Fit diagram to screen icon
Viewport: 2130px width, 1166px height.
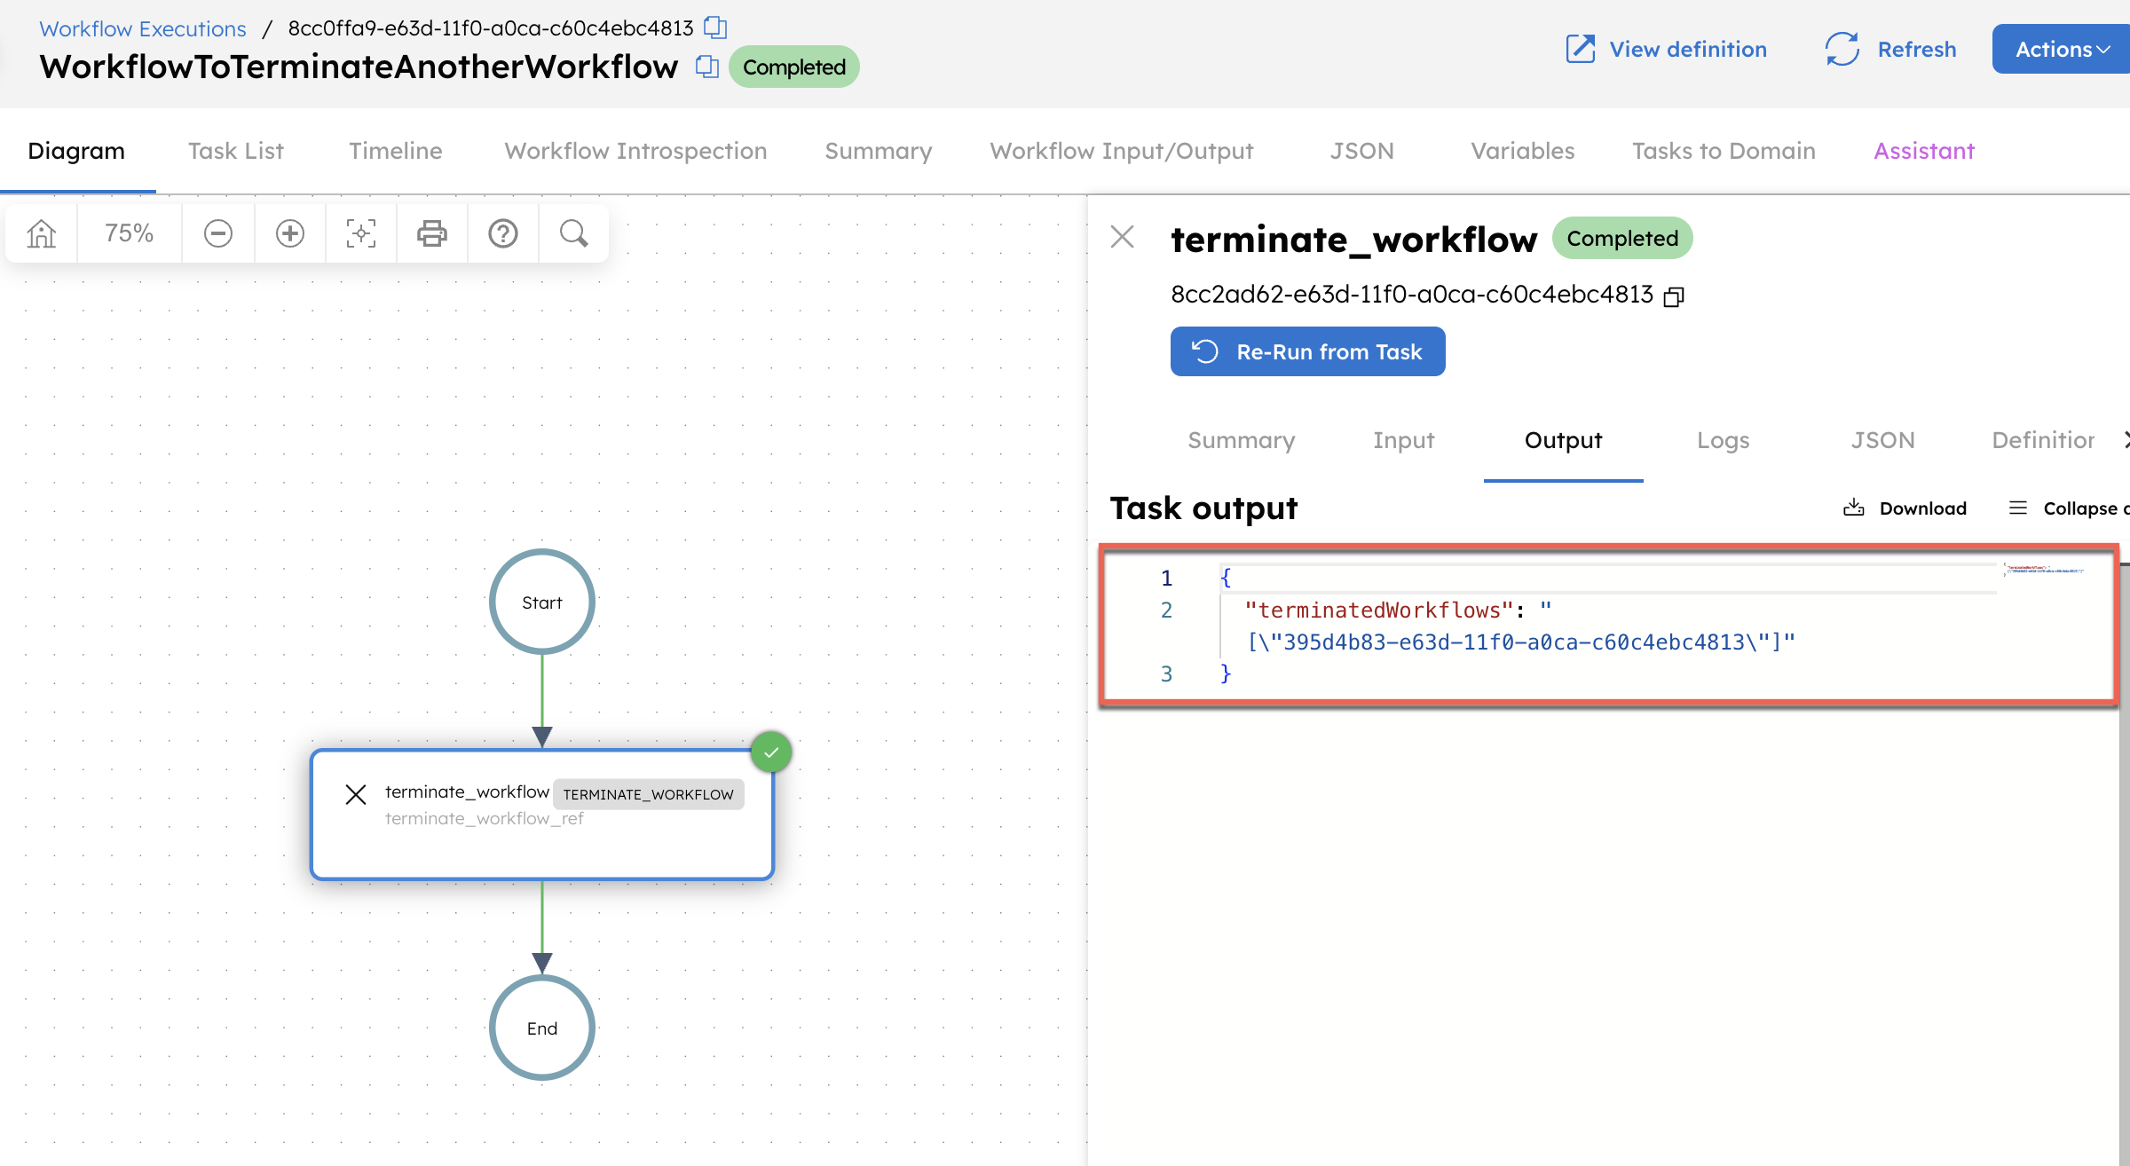pos(361,233)
